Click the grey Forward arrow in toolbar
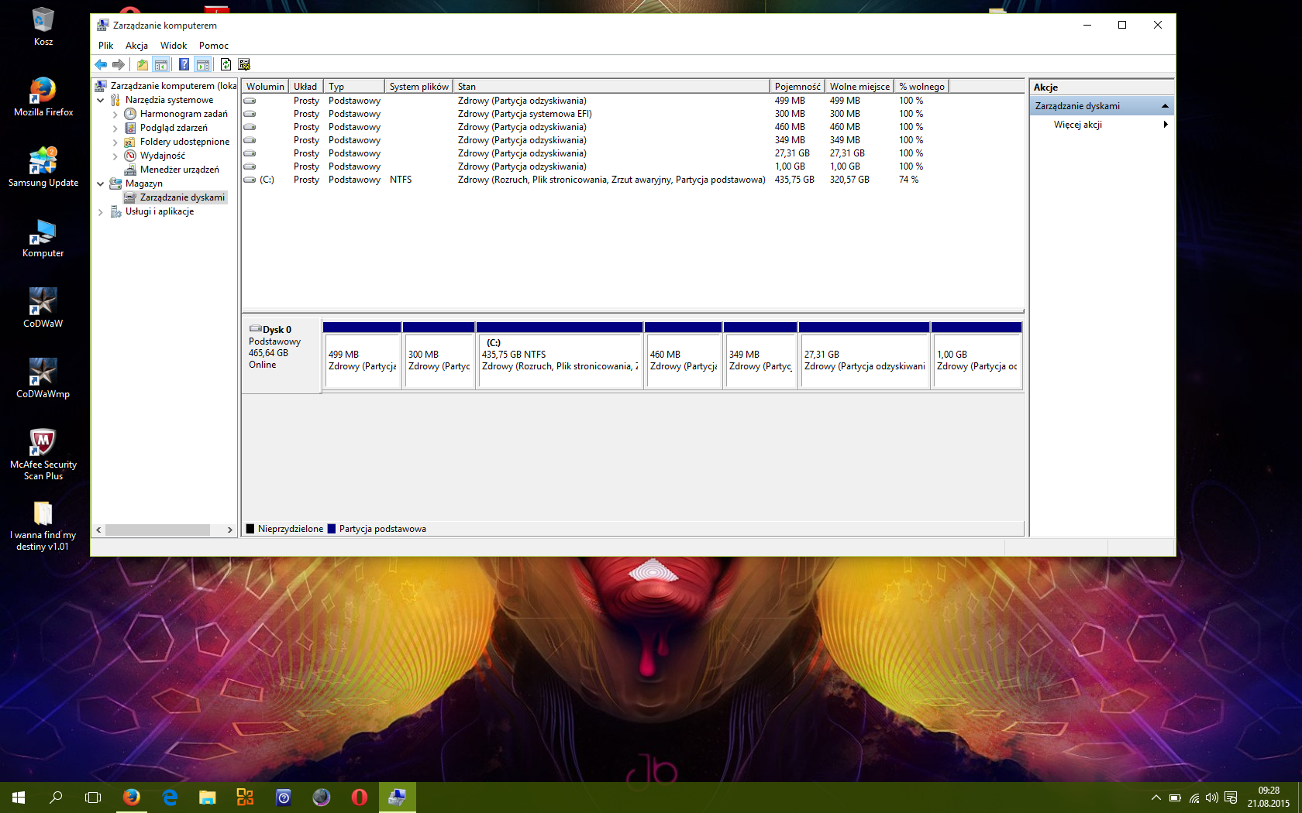 [x=119, y=64]
